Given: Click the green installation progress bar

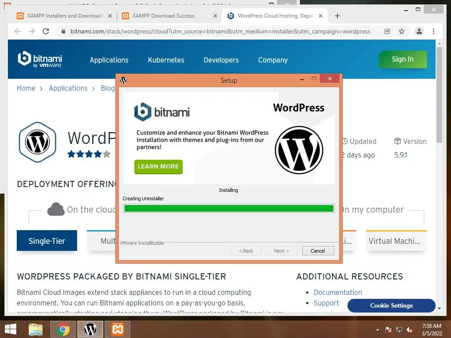Looking at the screenshot, I should click(229, 208).
